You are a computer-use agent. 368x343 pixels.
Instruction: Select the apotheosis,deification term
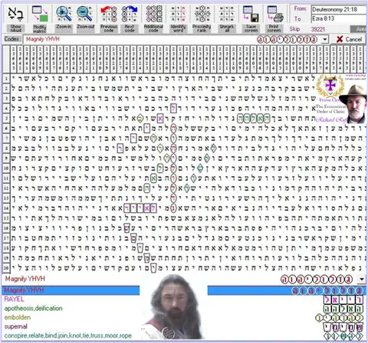tap(33, 309)
